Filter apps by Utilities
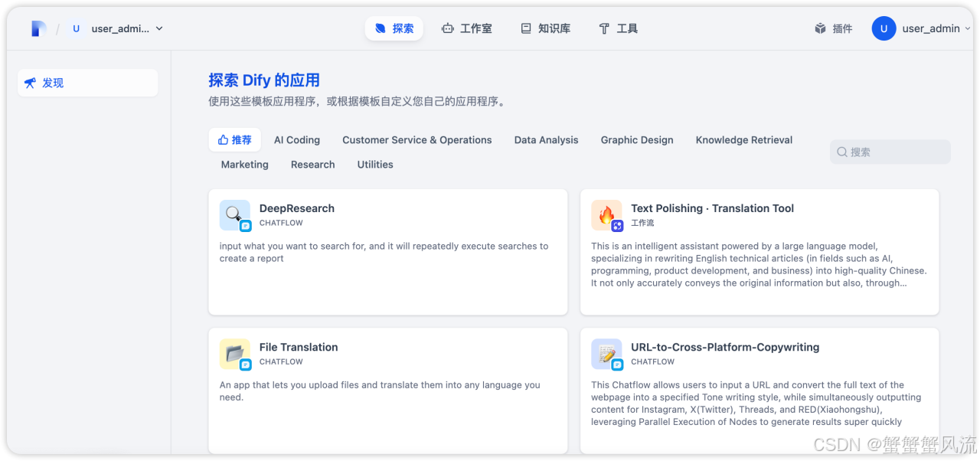Image resolution: width=980 pixels, height=461 pixels. [375, 165]
